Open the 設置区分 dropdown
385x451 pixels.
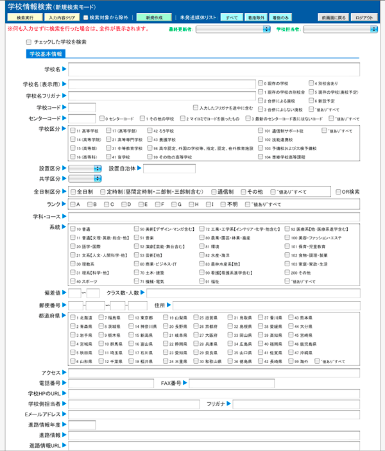point(85,169)
